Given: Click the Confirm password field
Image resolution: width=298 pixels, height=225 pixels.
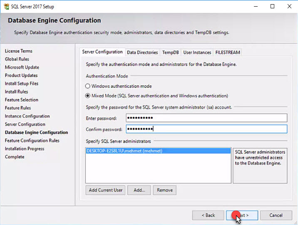Looking at the screenshot, I should click(206, 129).
